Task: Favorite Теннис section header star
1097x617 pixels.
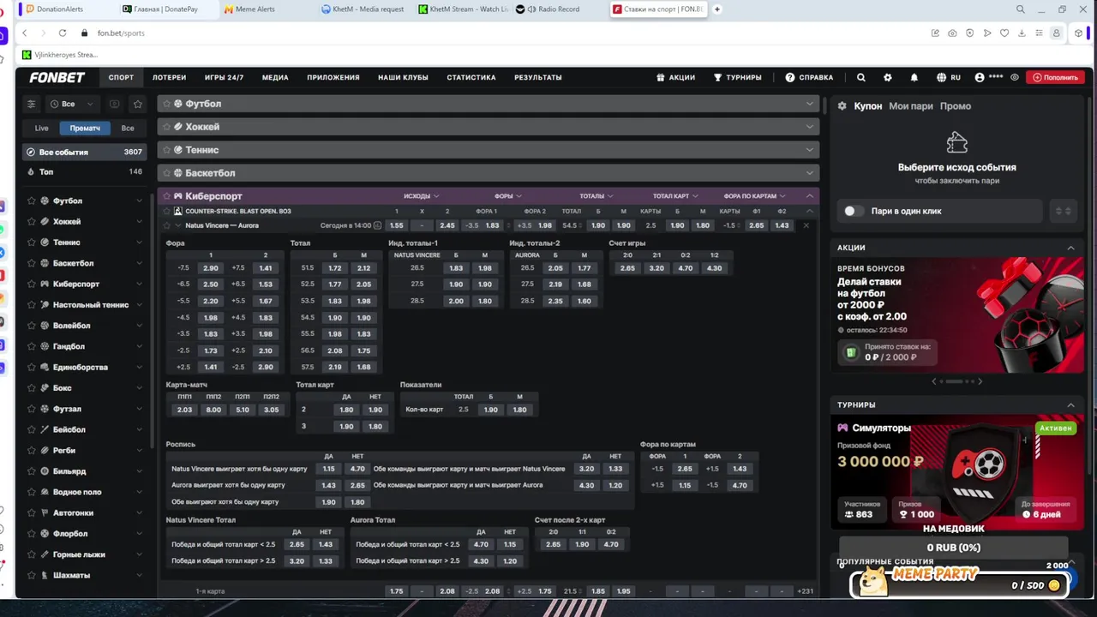Action: tap(165, 150)
